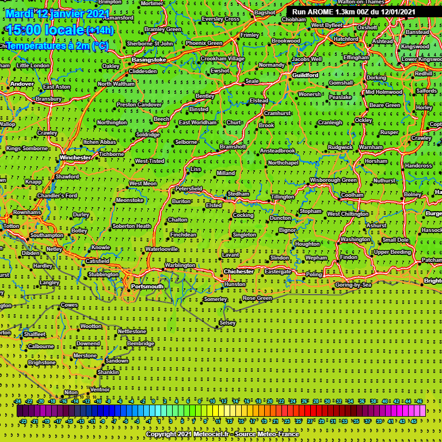This screenshot has width=442, height=442.
Task: Click the Chichester city label
Action: 239,272
